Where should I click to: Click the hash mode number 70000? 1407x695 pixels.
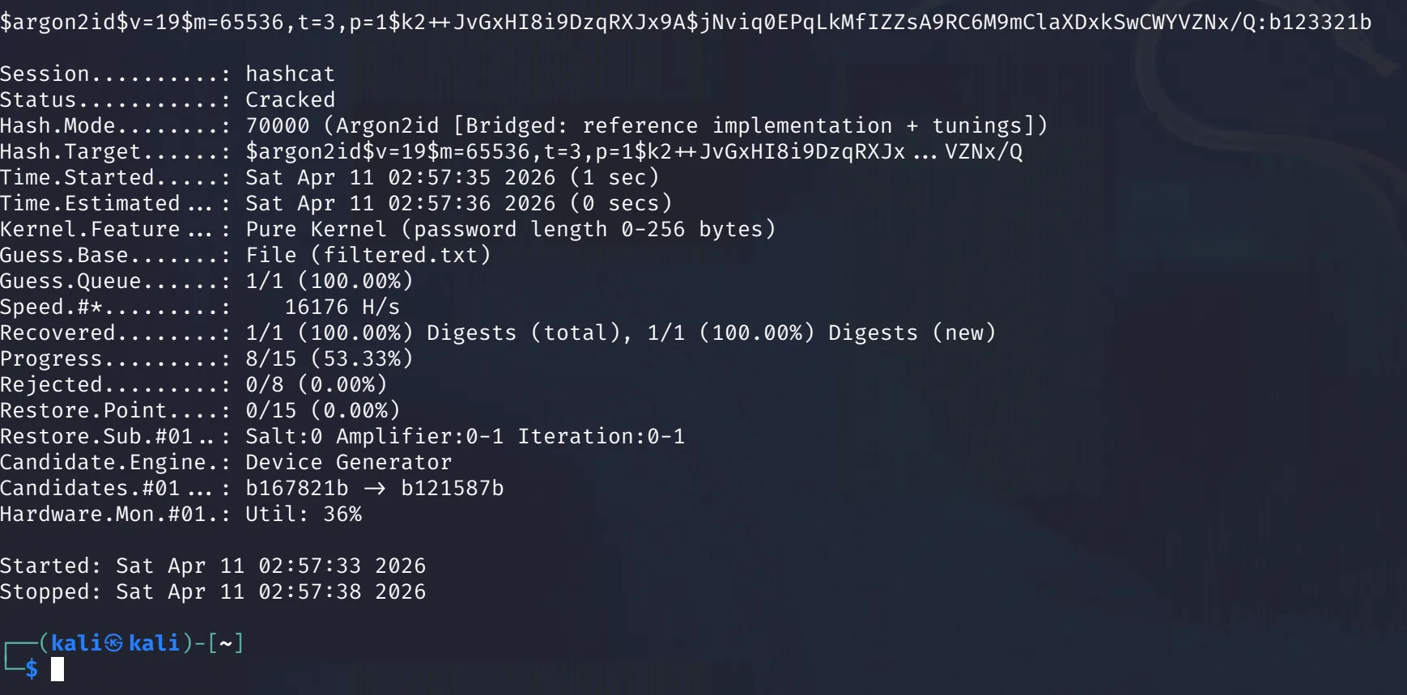click(277, 125)
